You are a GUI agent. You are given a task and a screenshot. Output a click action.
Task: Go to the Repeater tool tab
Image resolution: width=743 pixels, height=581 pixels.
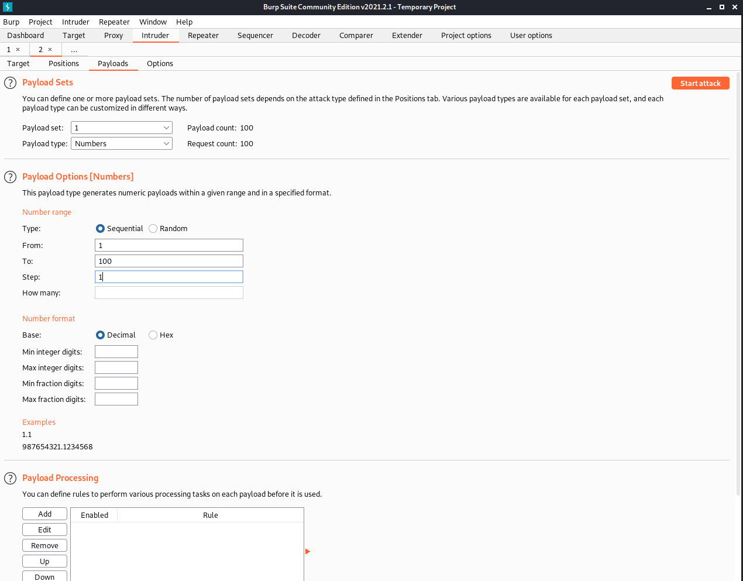[203, 36]
